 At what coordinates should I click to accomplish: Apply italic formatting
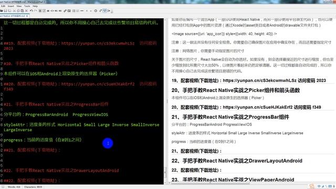pos(44,10)
